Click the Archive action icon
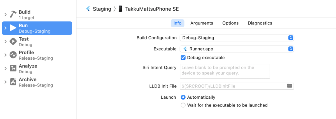336x119 pixels. coord(13,82)
